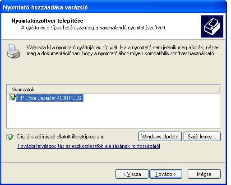Go back with the Vissza button
The height and width of the screenshot is (185, 231).
tap(132, 174)
